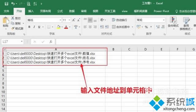
Task: Click the red font color swatch
Action: coord(66,27)
